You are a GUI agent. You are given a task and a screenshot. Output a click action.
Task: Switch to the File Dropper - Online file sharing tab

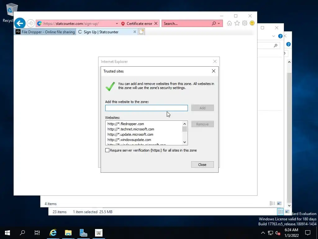pos(45,32)
